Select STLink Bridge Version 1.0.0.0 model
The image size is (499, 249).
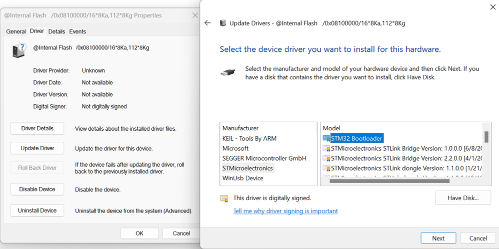click(x=406, y=148)
